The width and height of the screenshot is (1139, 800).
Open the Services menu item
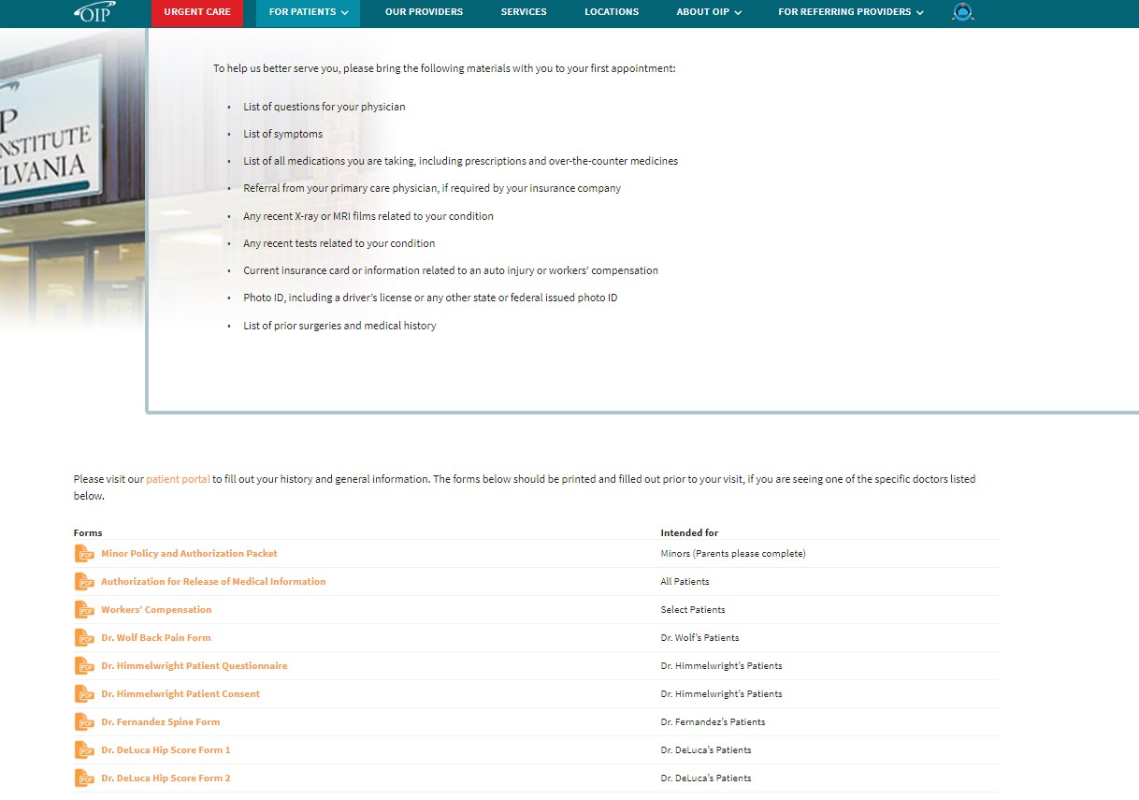pyautogui.click(x=524, y=12)
